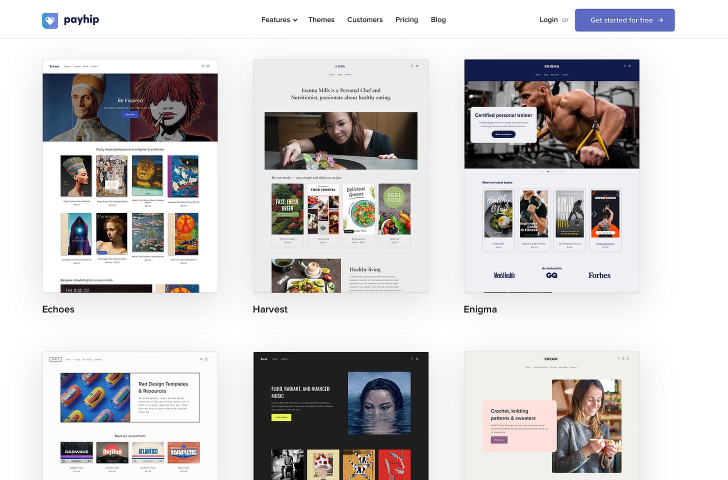728x480 pixels.
Task: Click the arrow in Get started button
Action: 660,20
